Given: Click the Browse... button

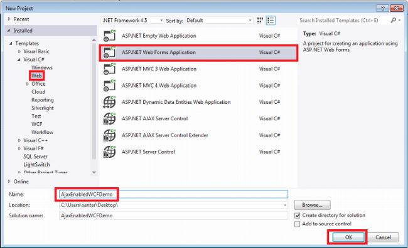Looking at the screenshot, I should coord(312,205).
